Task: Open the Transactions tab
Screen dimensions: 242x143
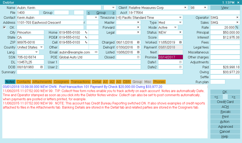Action: 80,82
